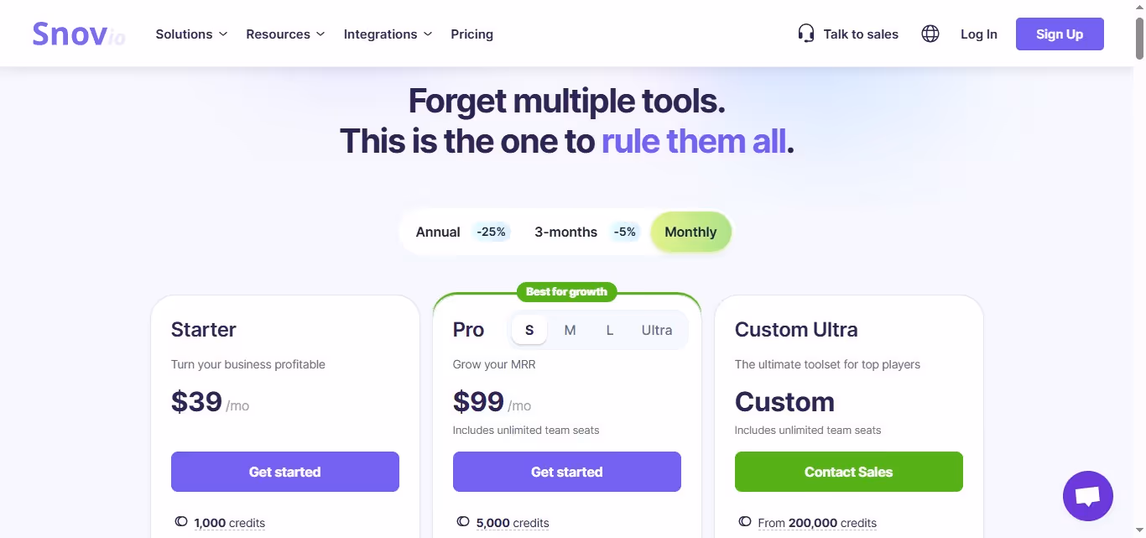This screenshot has height=538, width=1146.
Task: Click the credits icon in the Custom Ultra card
Action: coord(745,521)
